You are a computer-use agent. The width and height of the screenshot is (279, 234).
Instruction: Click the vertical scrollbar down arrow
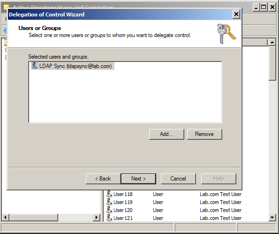click(272, 217)
